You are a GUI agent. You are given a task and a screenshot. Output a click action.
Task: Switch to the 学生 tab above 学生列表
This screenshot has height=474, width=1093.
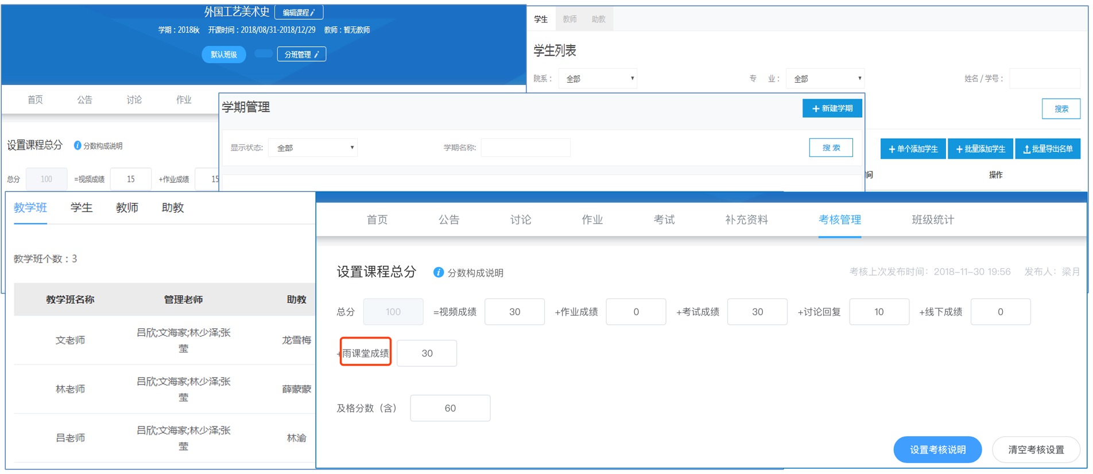click(x=541, y=19)
